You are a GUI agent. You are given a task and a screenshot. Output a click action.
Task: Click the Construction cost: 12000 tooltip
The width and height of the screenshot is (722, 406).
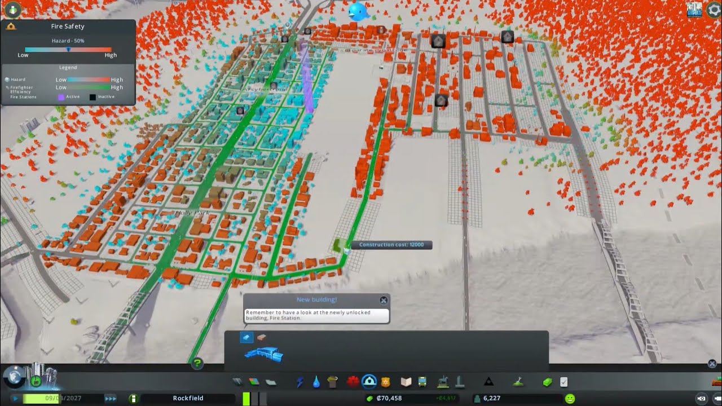(x=391, y=245)
